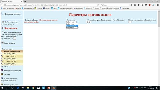Open Windows Start menu

point(2,88)
